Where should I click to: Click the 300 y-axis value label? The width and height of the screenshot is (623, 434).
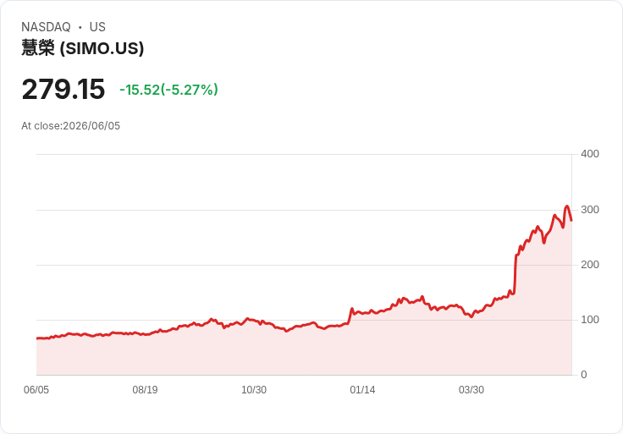590,210
